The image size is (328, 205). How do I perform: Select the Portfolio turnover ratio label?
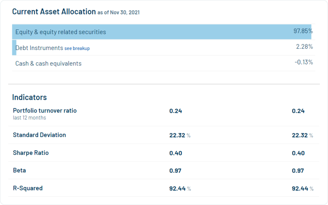(45, 111)
